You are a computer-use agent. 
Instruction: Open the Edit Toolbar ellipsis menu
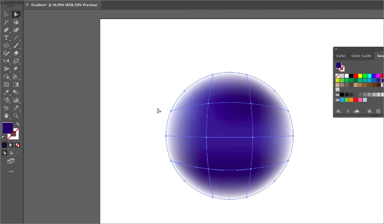pos(11,171)
